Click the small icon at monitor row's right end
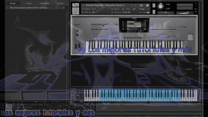 coord(64,8)
